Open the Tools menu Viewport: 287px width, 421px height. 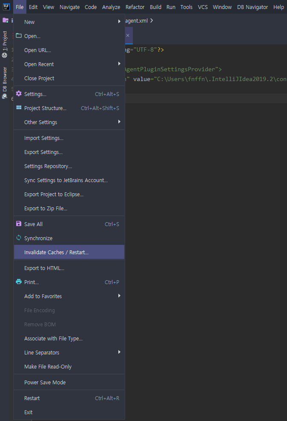pos(187,7)
